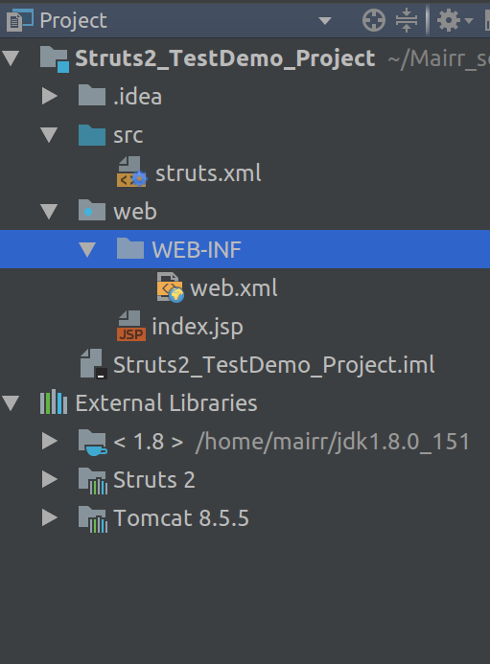Click the Struts2_TestDemo_Project module folder icon
The image size is (490, 664).
(x=55, y=58)
